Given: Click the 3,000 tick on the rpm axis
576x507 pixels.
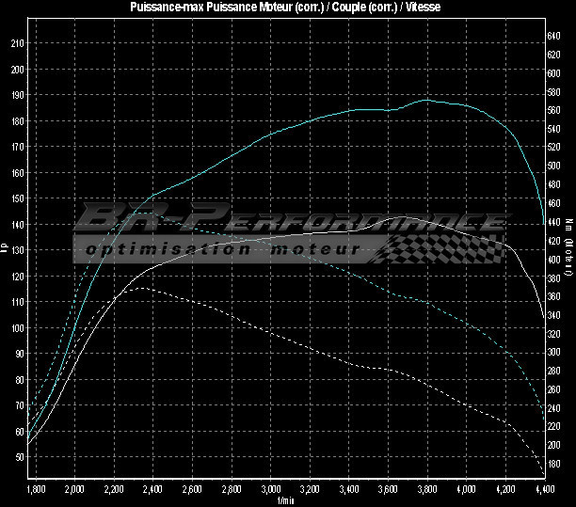Looking at the screenshot, I should [x=270, y=490].
